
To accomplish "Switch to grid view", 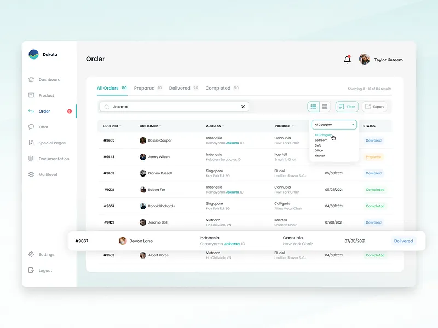I will click(x=325, y=107).
